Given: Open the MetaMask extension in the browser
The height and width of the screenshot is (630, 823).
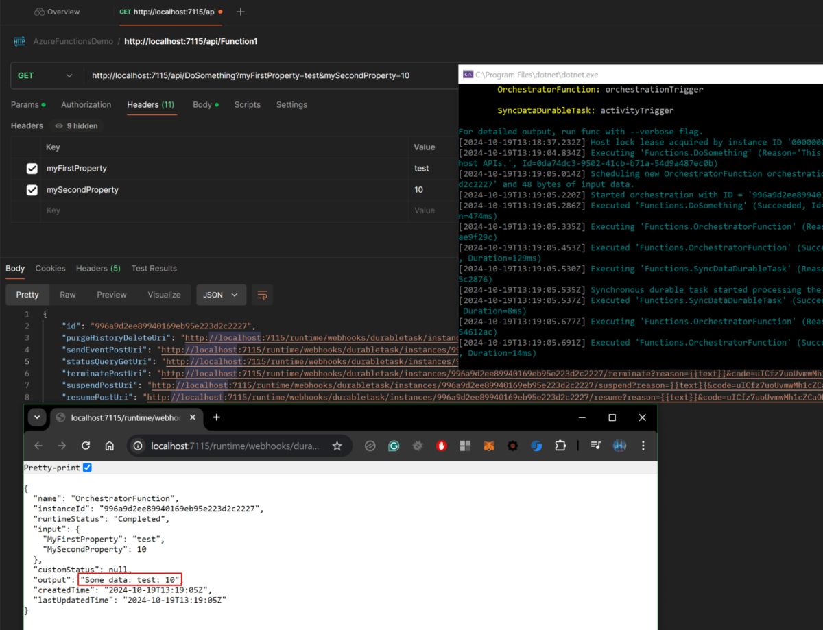Looking at the screenshot, I should (488, 446).
